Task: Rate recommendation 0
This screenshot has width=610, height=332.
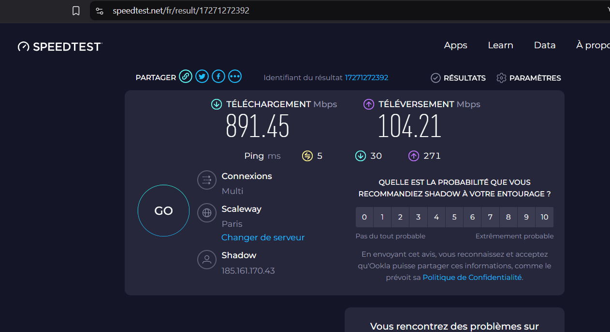Action: click(x=364, y=217)
